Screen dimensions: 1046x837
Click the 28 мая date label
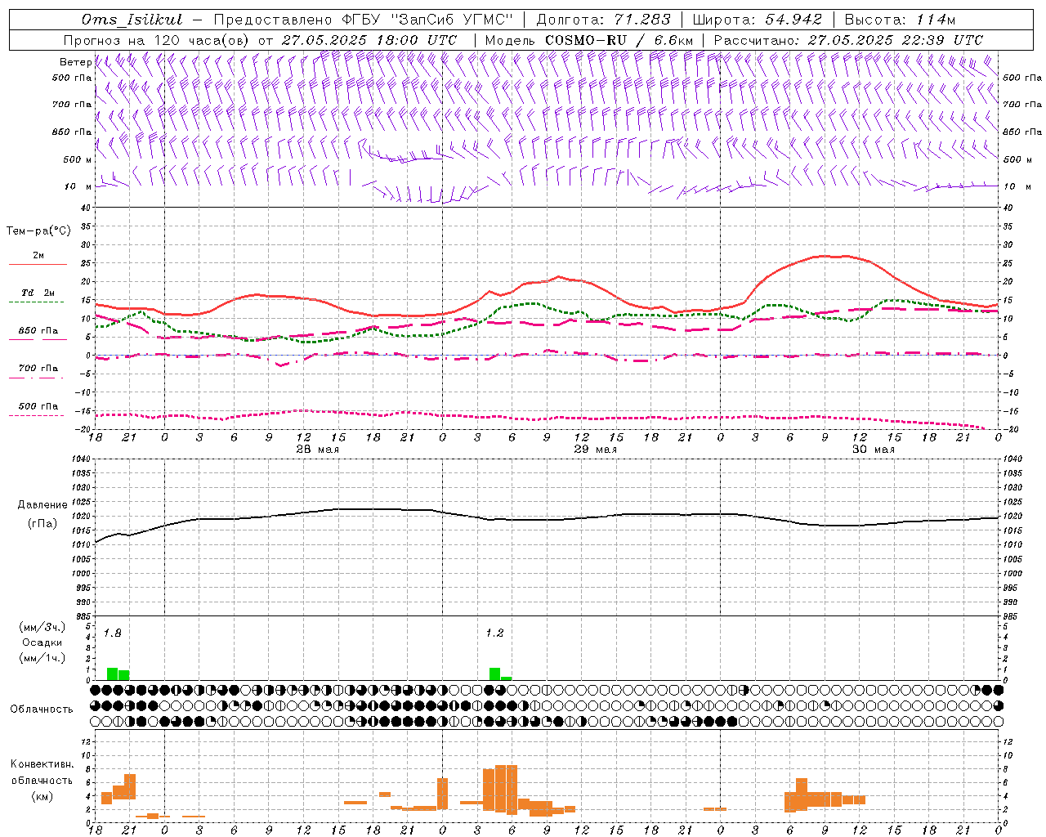click(x=317, y=450)
